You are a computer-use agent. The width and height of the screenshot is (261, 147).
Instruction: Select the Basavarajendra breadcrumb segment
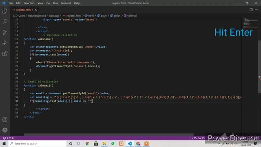click(x=37, y=16)
